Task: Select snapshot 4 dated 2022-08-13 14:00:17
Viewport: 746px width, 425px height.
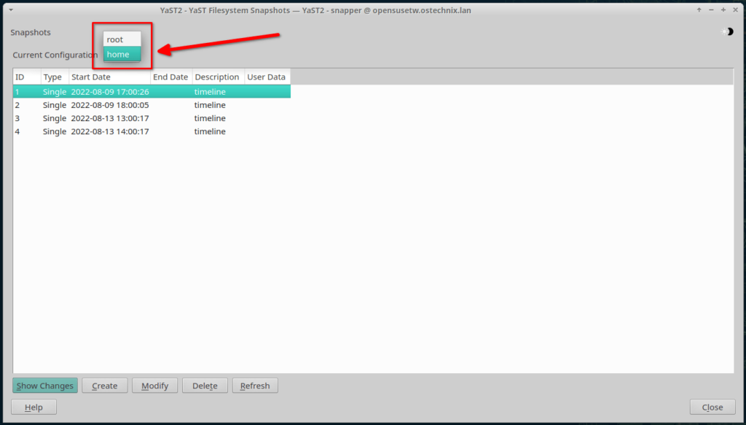Action: point(109,131)
